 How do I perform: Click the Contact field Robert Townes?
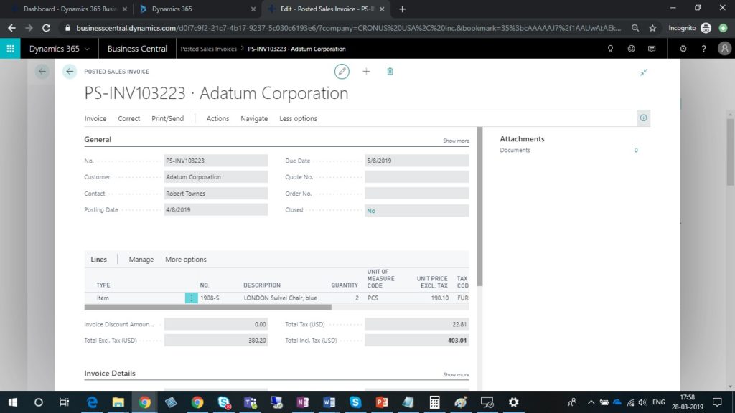[215, 194]
